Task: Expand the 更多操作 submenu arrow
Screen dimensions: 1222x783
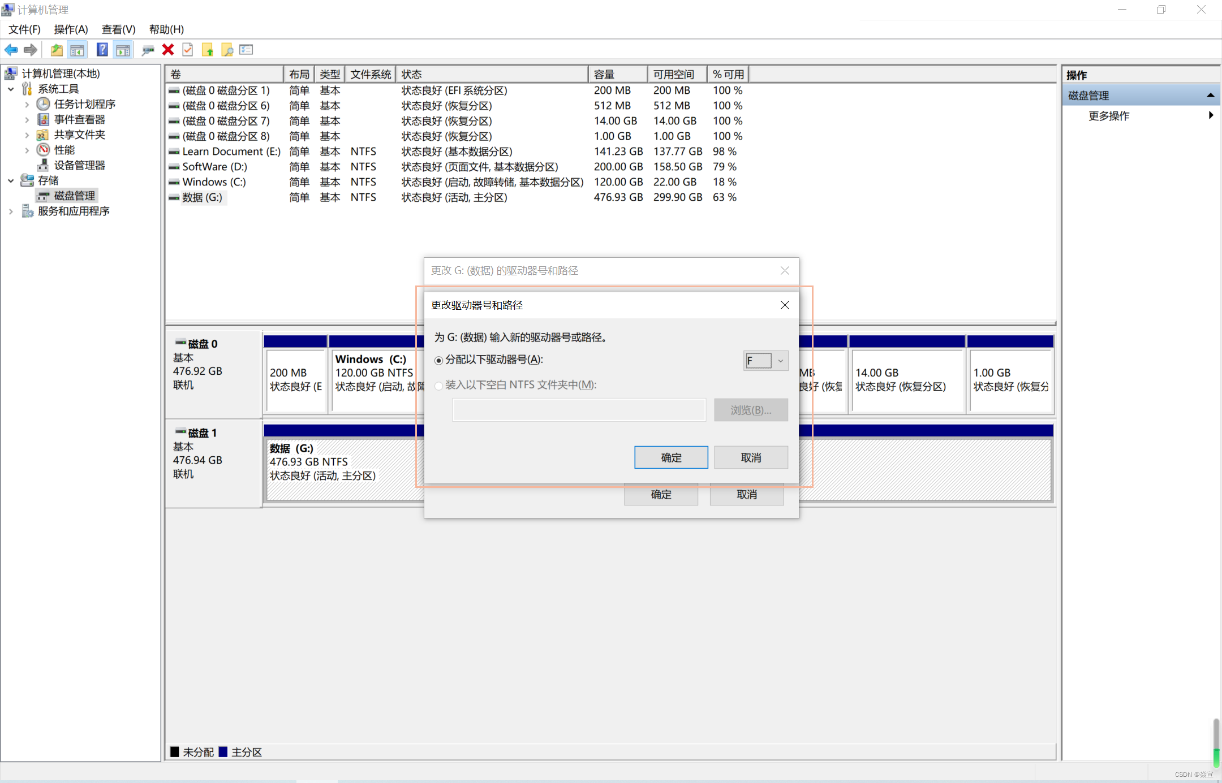Action: coord(1210,115)
